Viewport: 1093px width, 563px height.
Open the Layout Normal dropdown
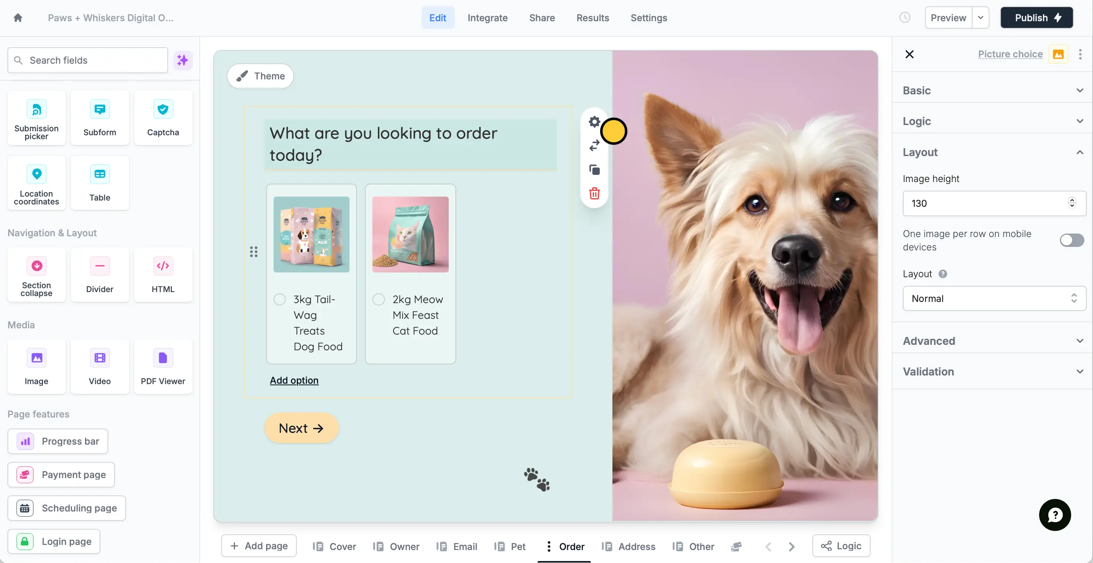tap(994, 298)
